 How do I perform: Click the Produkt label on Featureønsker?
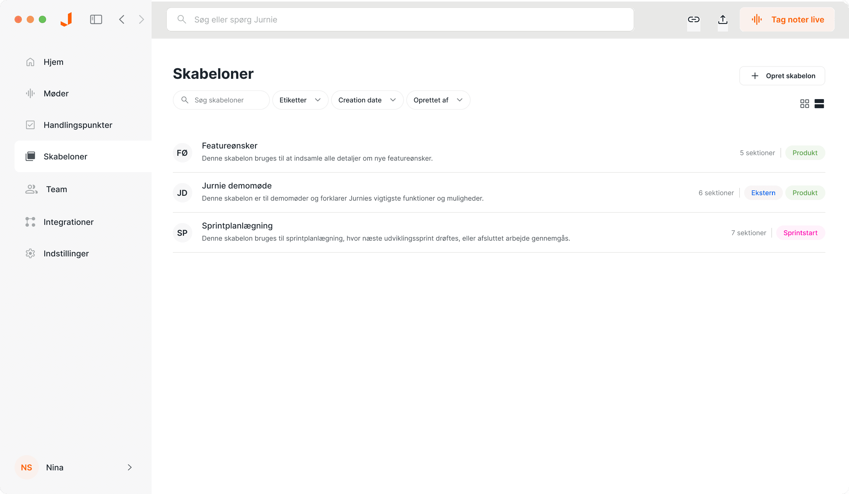point(805,152)
